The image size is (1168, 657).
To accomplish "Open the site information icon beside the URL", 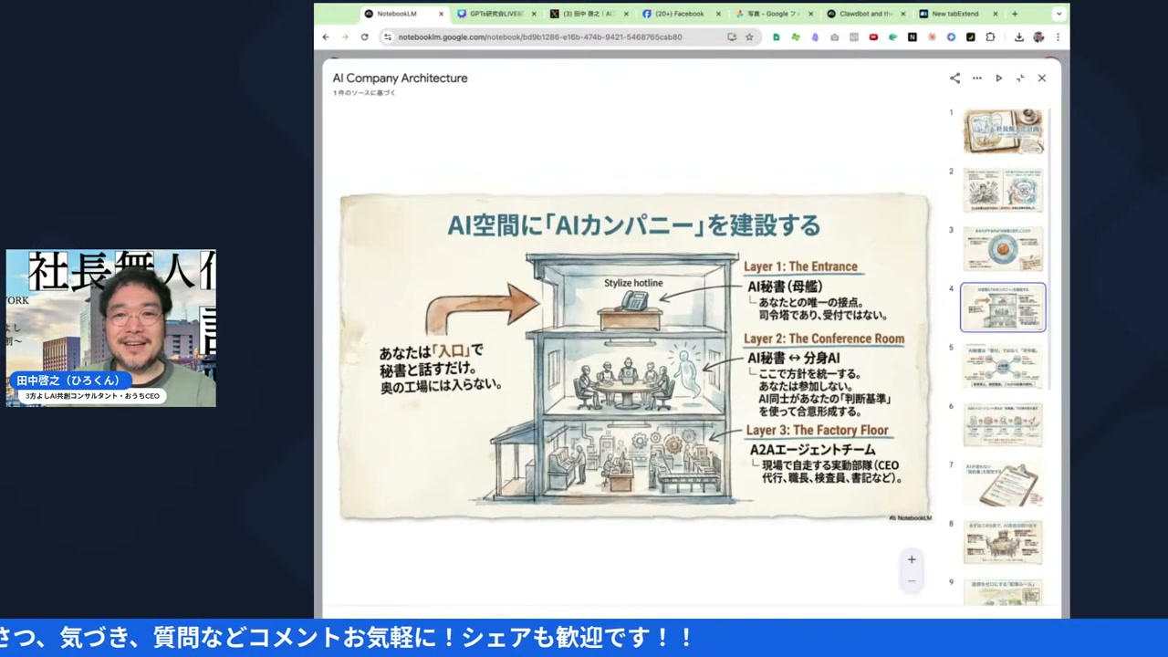I will coord(388,36).
